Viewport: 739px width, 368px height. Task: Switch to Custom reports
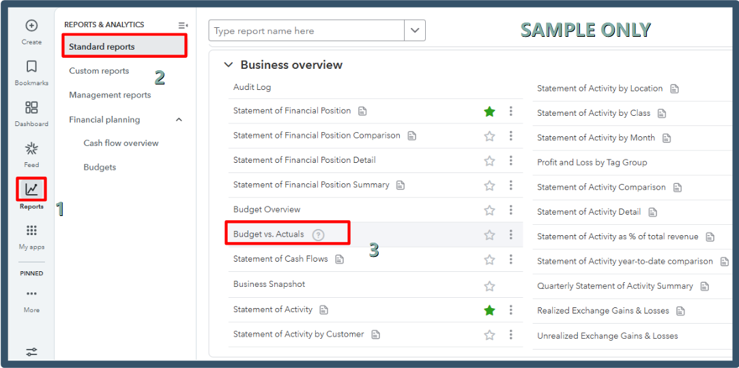(x=99, y=71)
